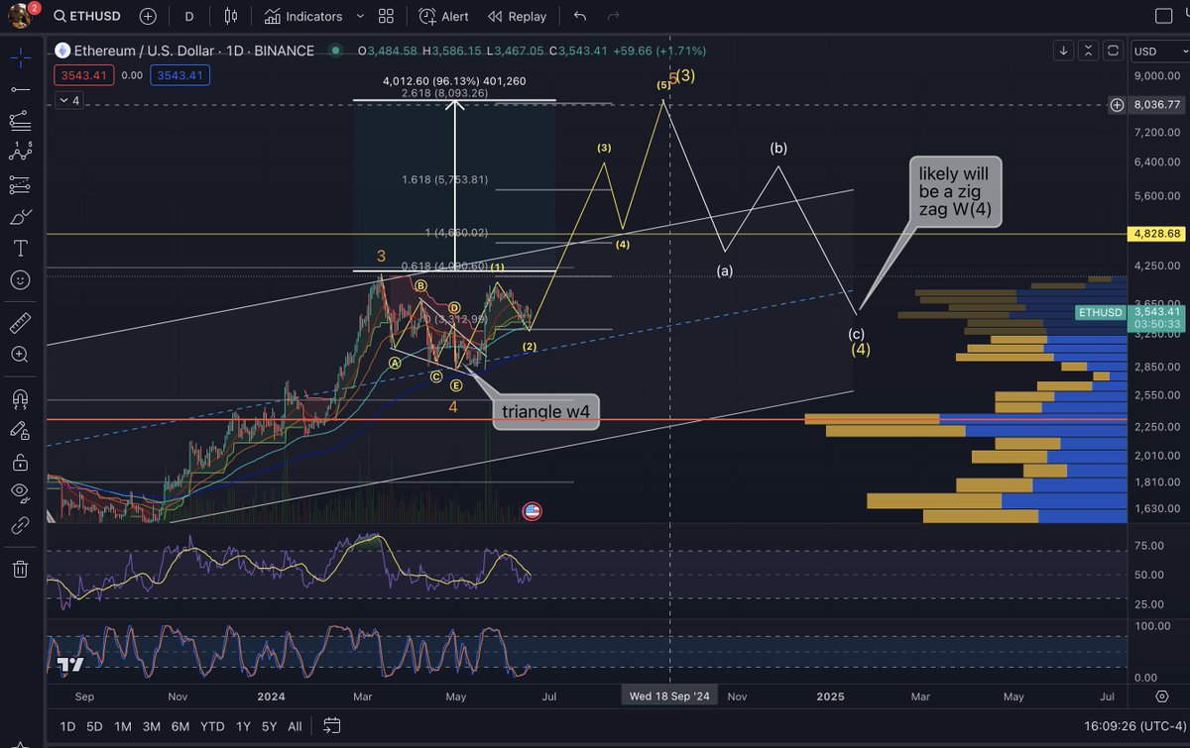Viewport: 1190px width, 748px height.
Task: Open candlestick chart type selector
Action: [231, 16]
